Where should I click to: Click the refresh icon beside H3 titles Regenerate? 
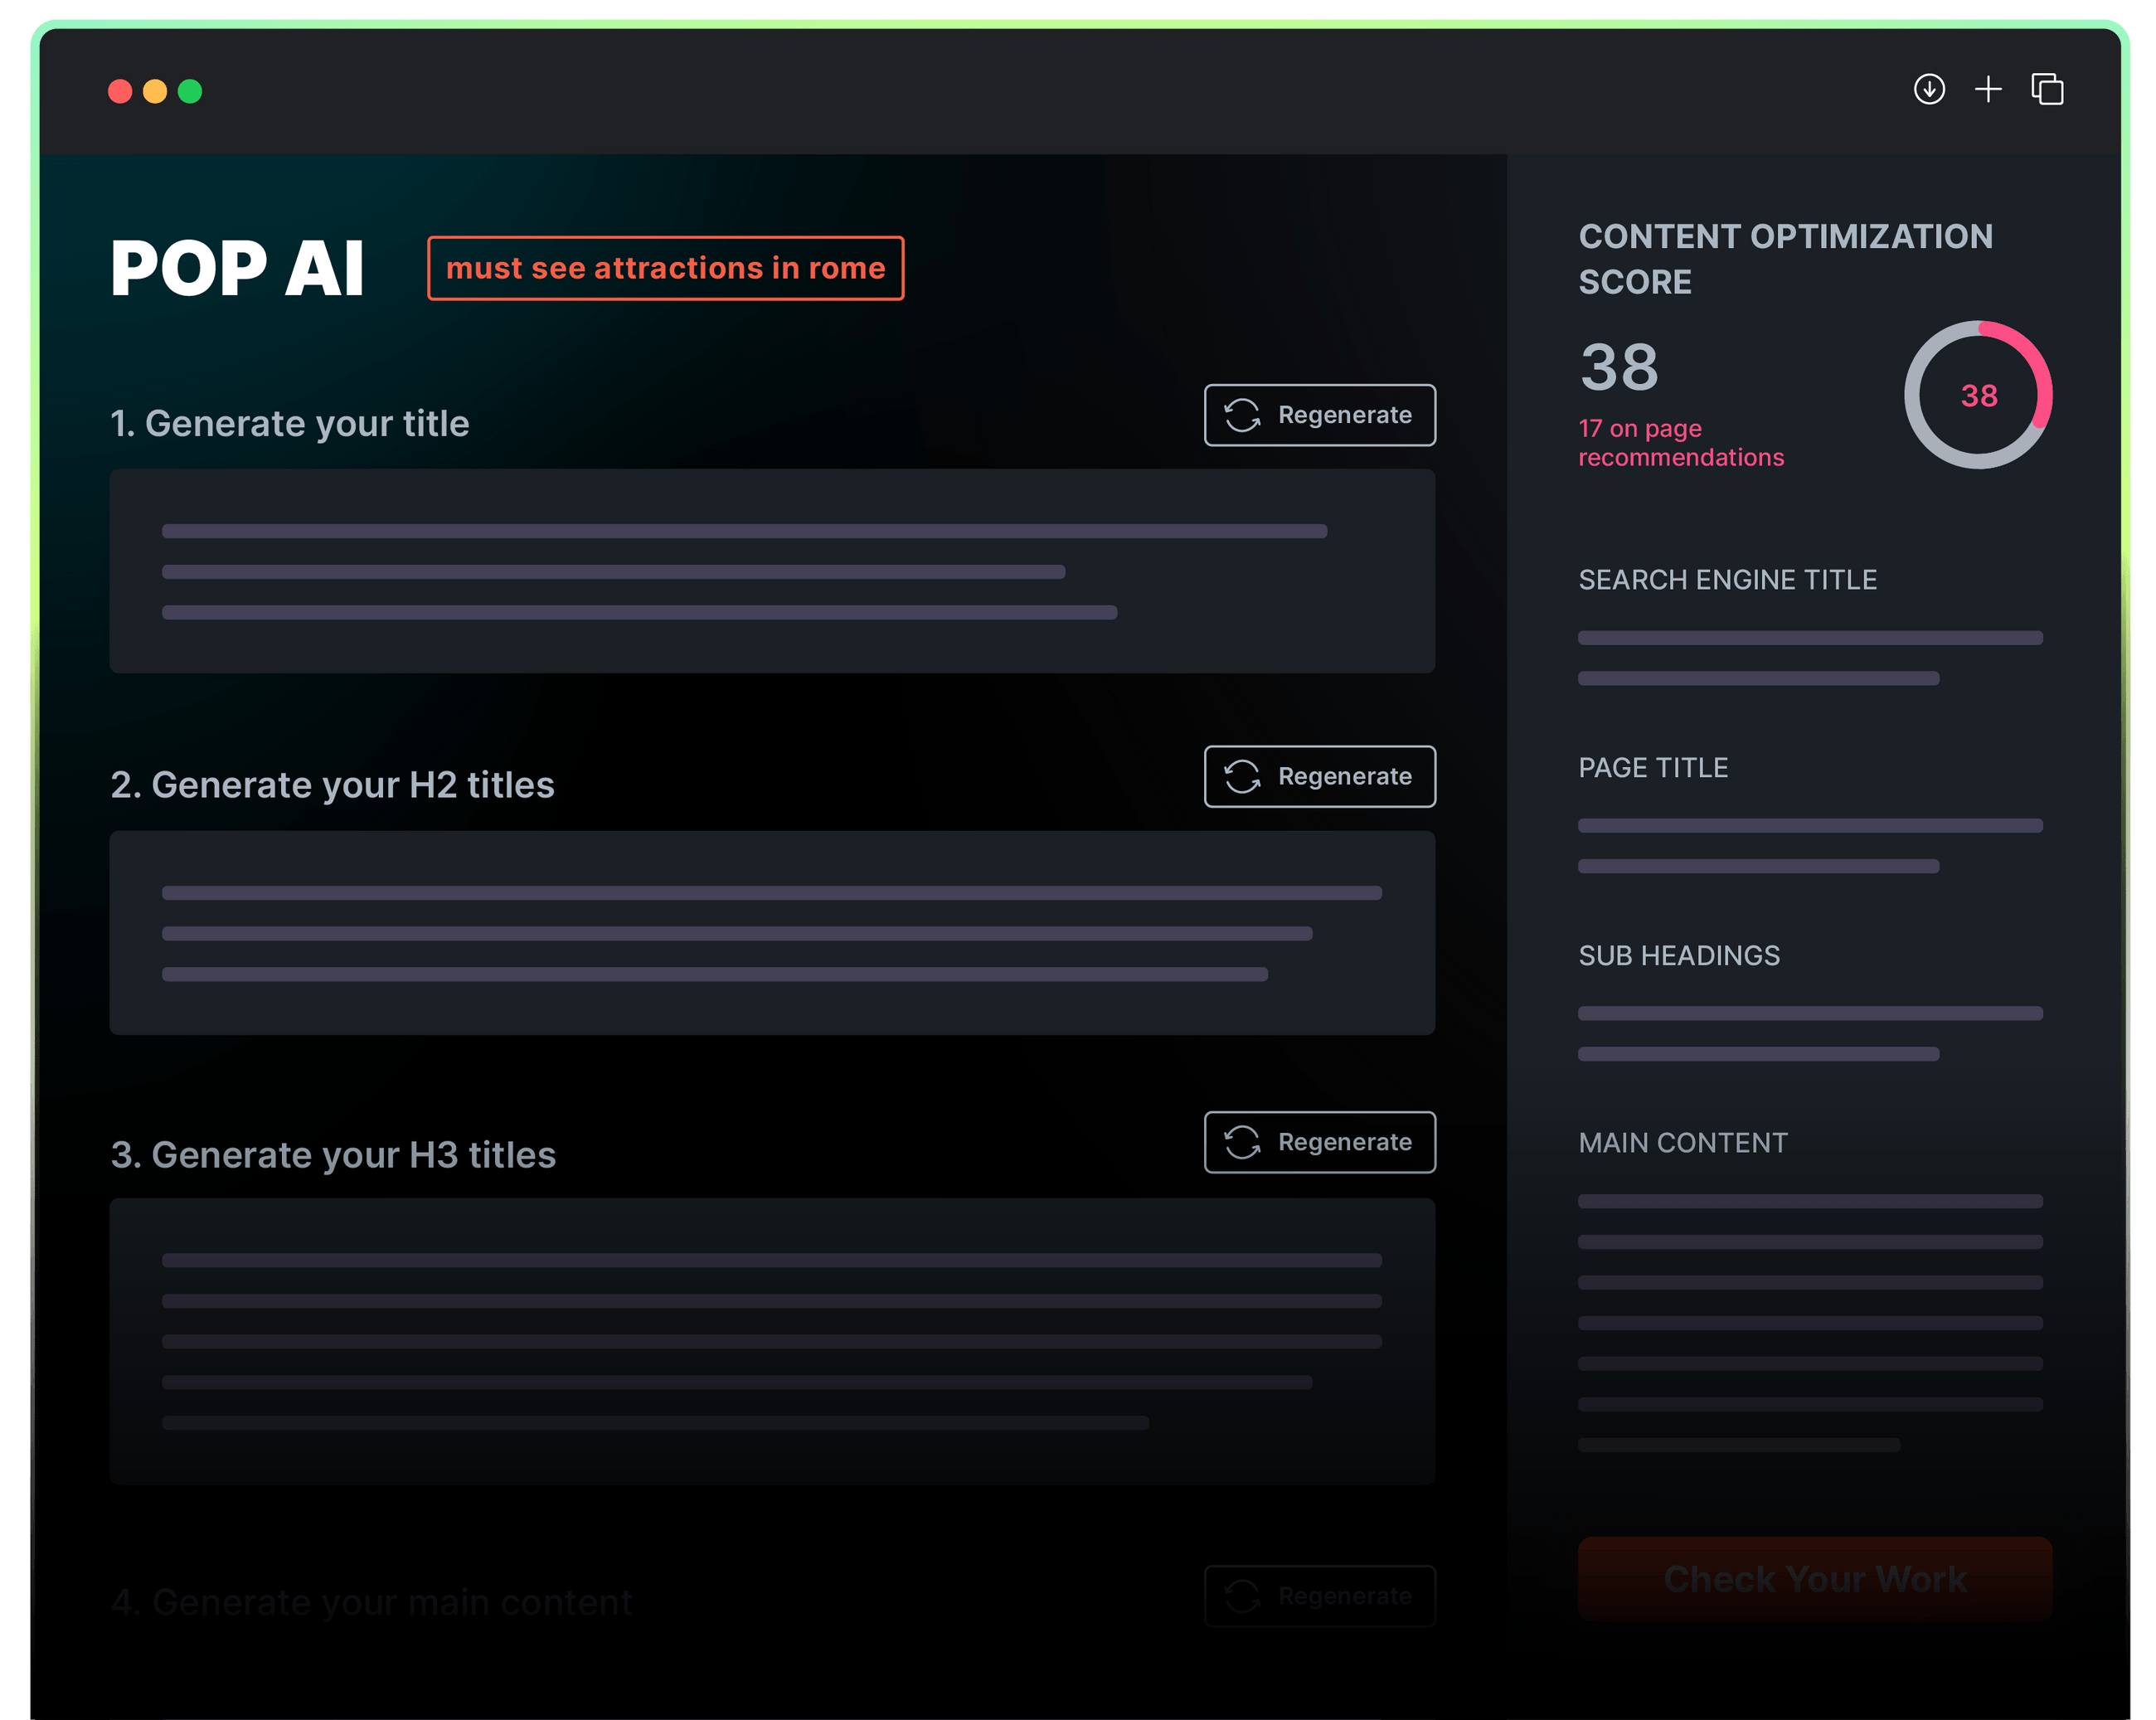pos(1243,1142)
